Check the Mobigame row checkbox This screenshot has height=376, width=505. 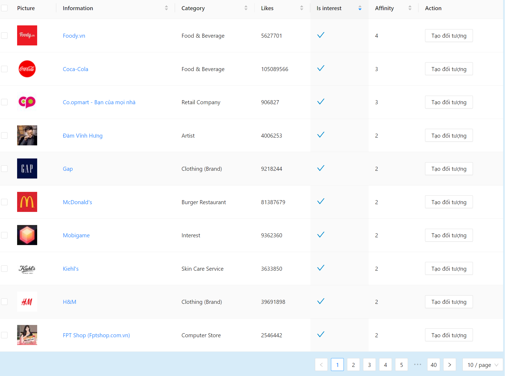[4, 235]
